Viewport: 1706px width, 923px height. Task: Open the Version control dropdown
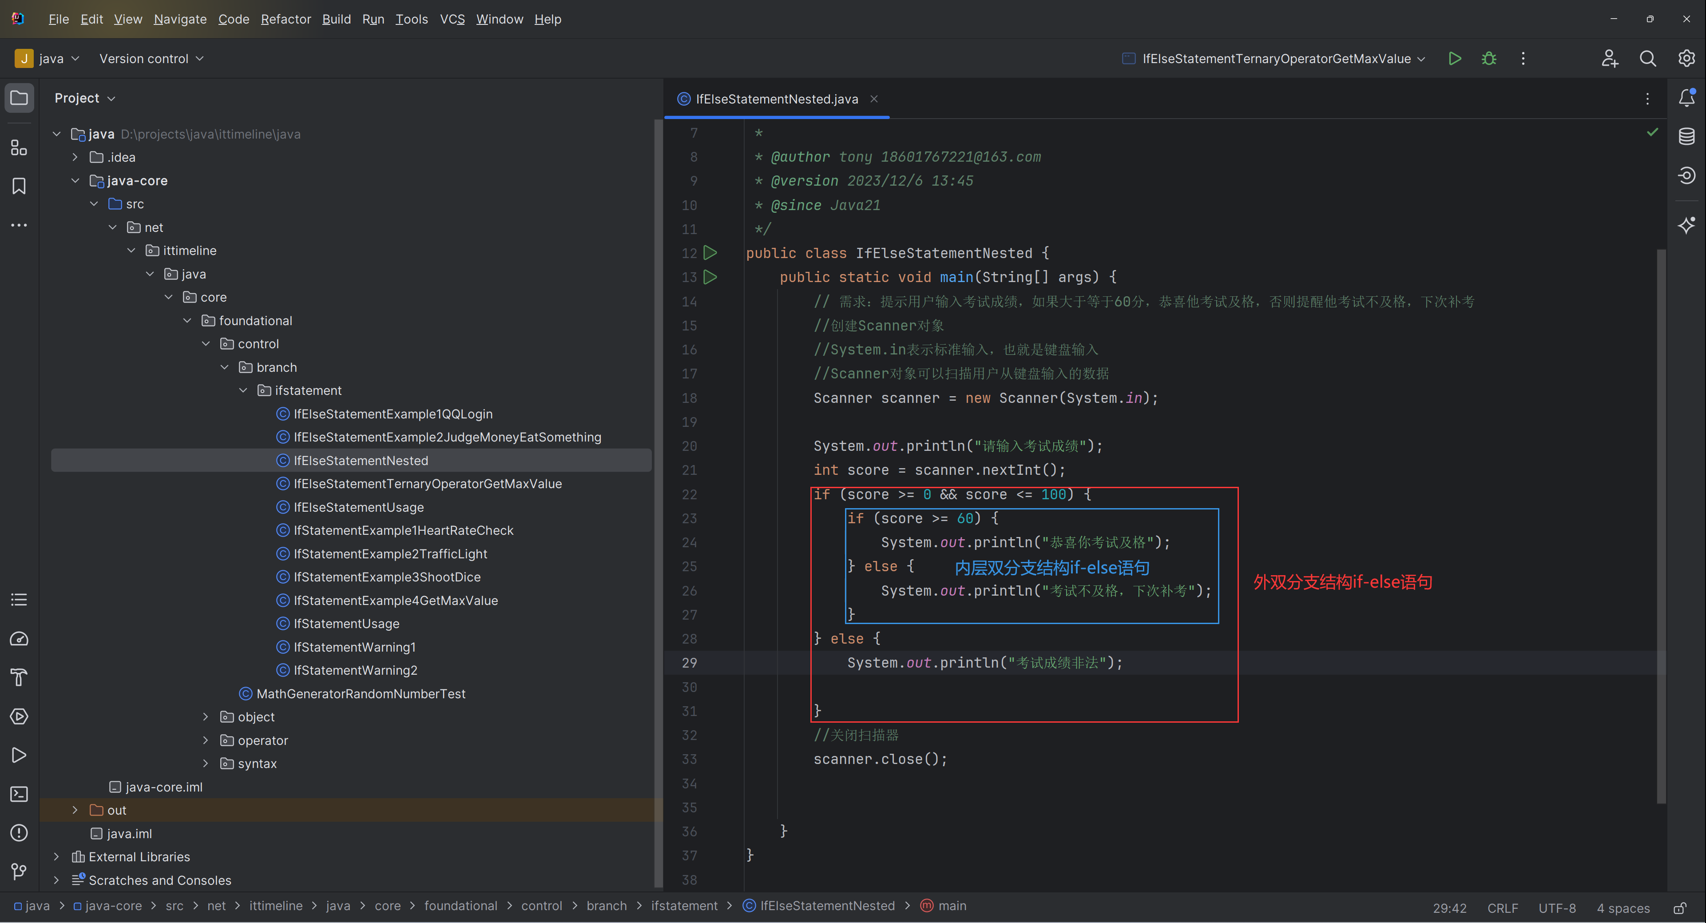(151, 58)
